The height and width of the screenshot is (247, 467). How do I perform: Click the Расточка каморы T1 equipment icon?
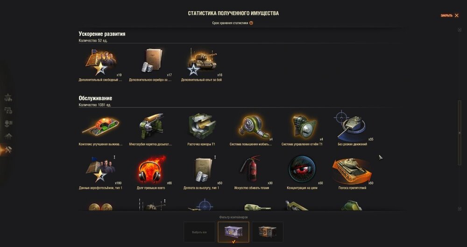pos(202,126)
